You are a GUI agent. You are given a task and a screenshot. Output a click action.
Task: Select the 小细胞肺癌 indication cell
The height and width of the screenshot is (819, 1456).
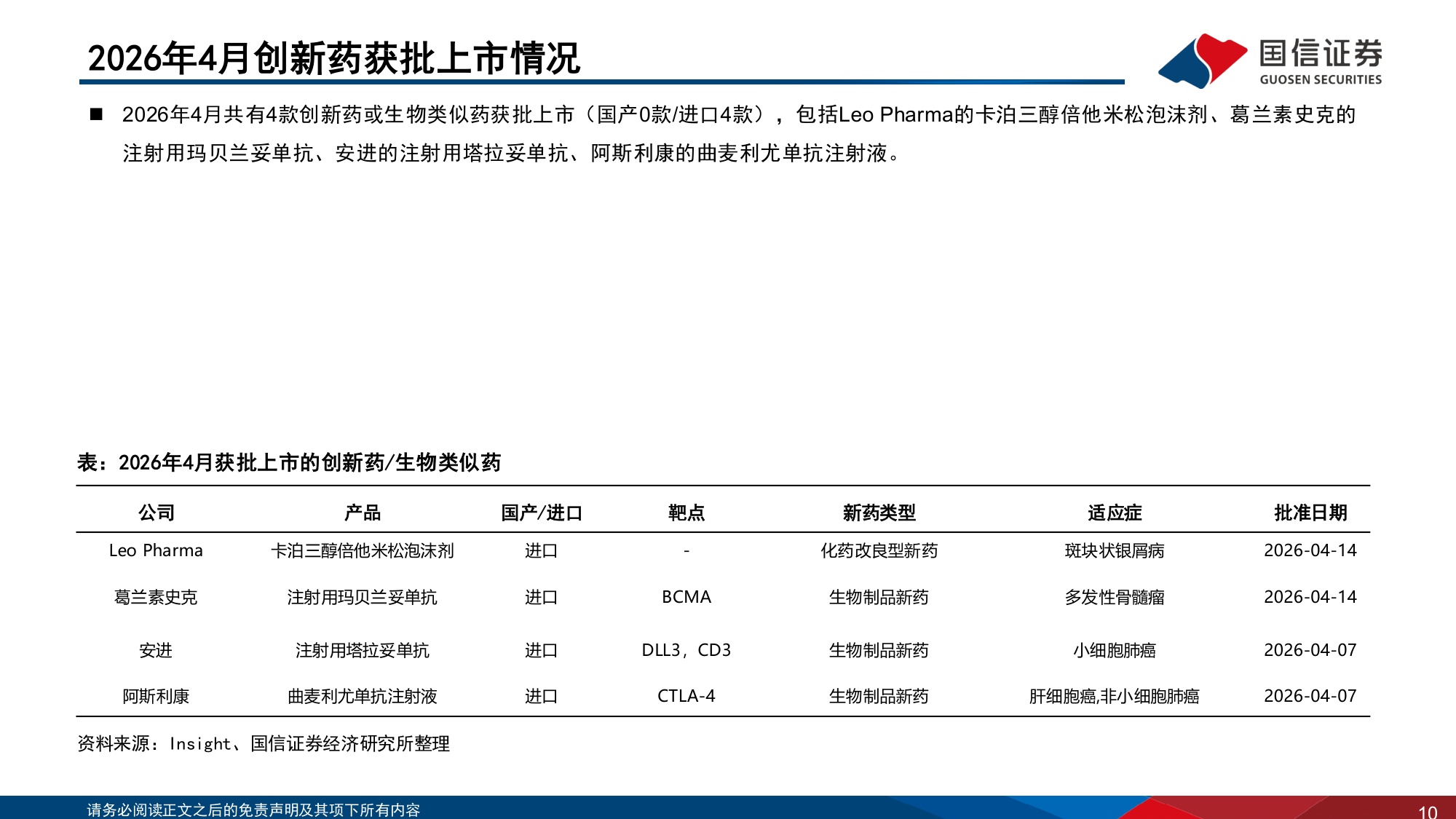(x=1115, y=650)
